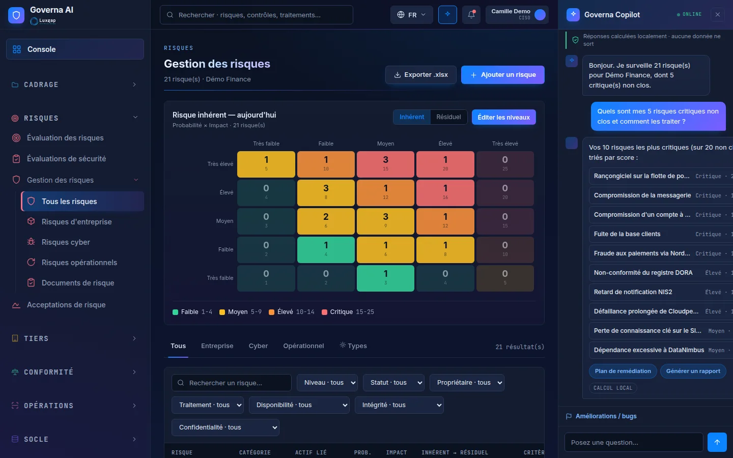The height and width of the screenshot is (458, 733).
Task: Click Camille Demo user avatar
Action: pyautogui.click(x=540, y=15)
